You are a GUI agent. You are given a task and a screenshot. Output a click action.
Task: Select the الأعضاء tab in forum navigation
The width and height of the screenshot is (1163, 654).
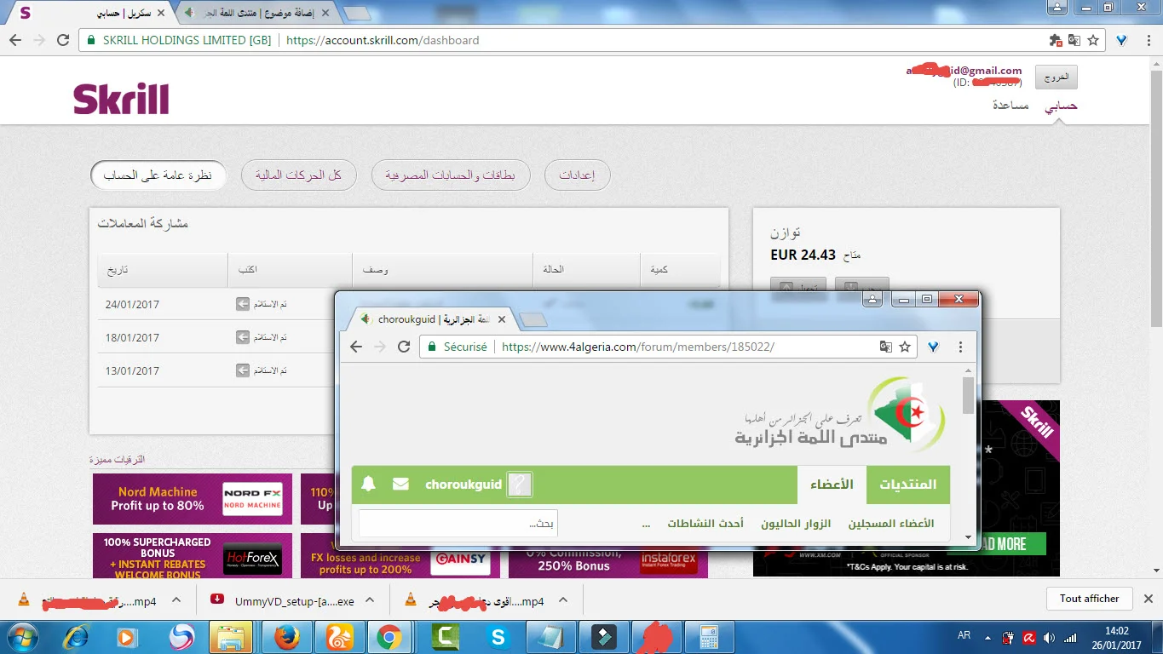pos(832,485)
